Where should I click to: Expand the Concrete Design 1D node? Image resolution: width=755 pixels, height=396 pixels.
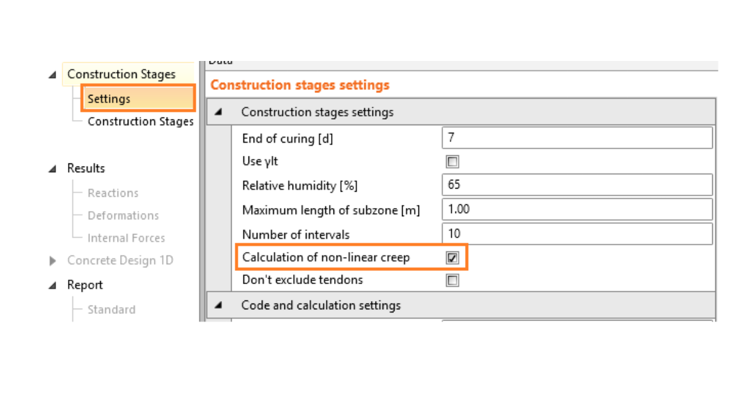[x=52, y=261]
